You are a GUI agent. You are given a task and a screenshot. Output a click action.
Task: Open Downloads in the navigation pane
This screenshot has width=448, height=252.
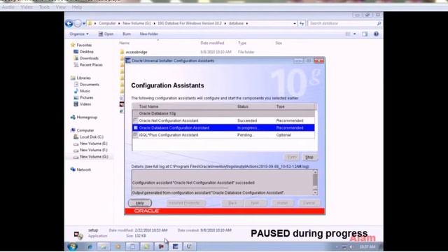(89, 58)
